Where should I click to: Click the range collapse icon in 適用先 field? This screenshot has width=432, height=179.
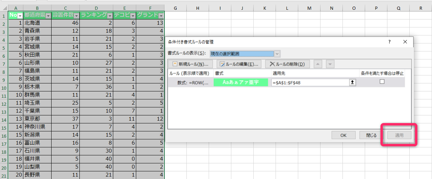(353, 82)
